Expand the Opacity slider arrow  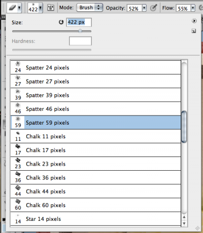[x=144, y=8]
